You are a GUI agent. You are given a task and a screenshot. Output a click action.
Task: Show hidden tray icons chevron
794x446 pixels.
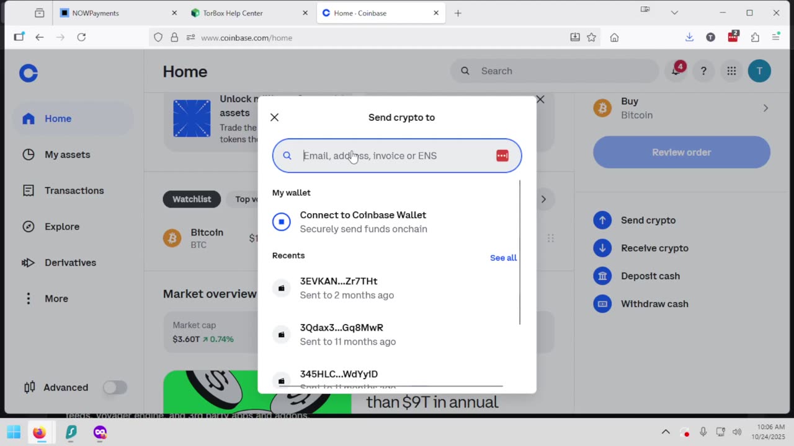(666, 432)
